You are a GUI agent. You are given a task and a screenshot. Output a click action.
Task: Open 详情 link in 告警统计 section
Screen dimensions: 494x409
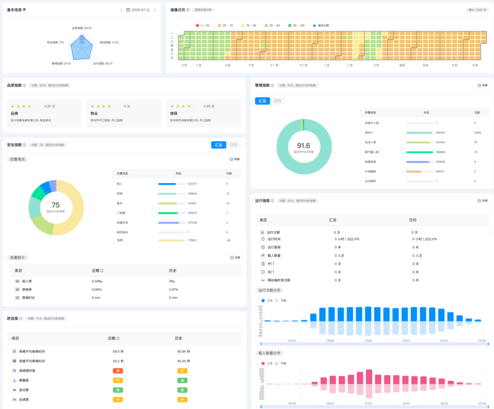[235, 258]
